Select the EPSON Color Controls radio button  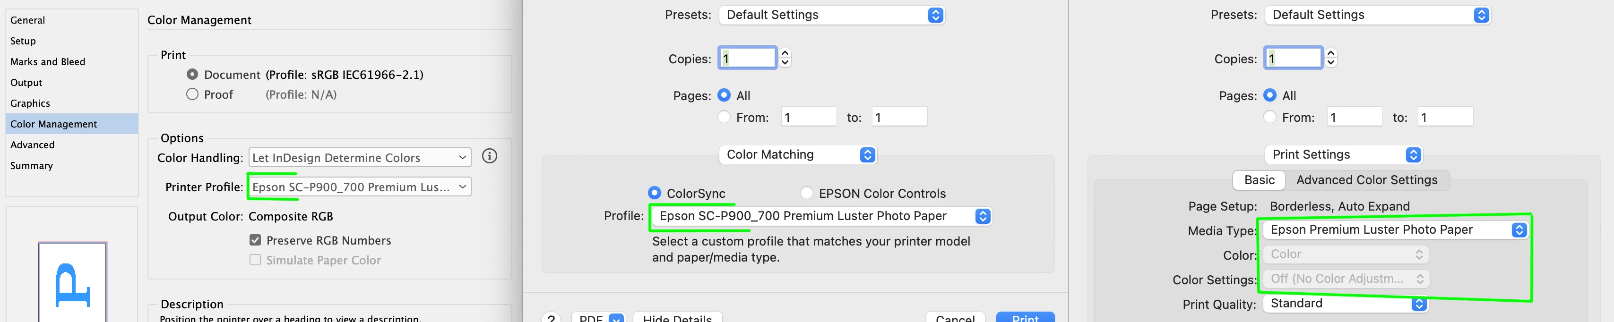click(807, 193)
